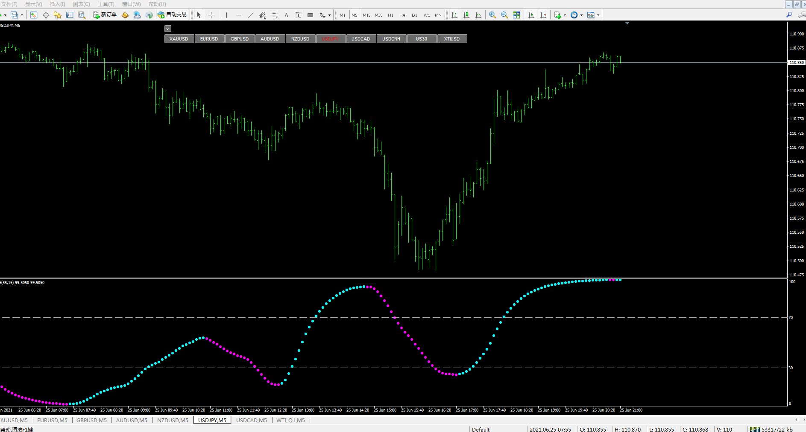806x432 pixels.
Task: Zoom in on the chart
Action: pos(492,15)
